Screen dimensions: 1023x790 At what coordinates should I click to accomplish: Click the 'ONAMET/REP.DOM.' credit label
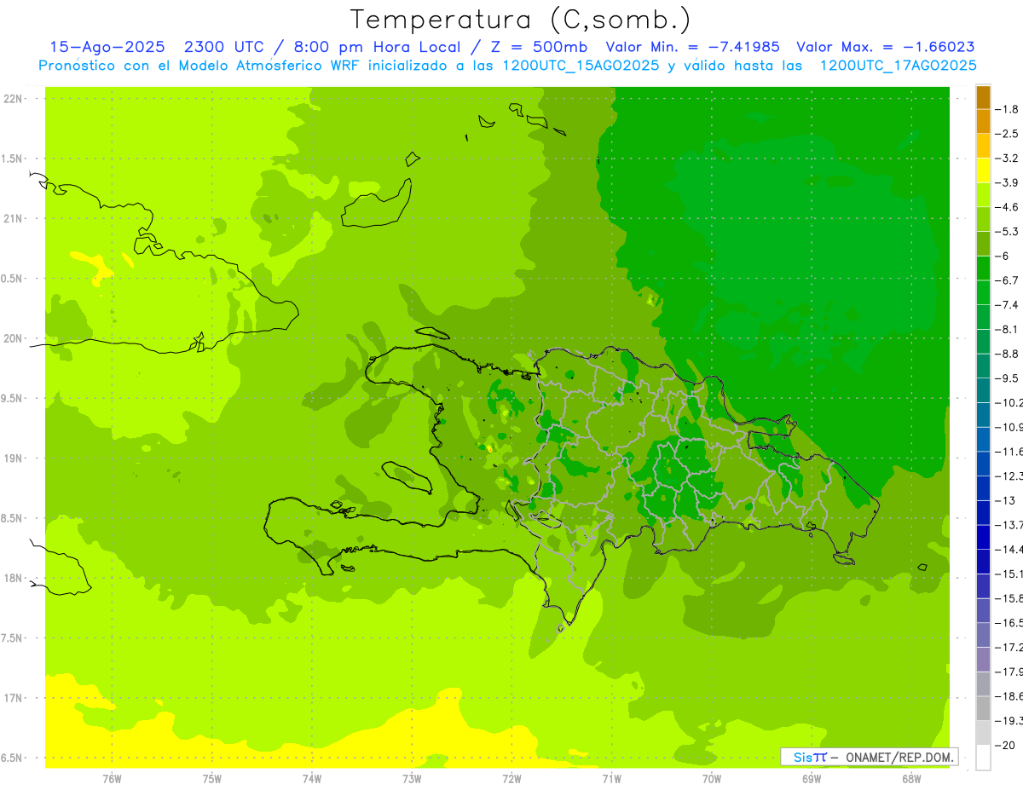point(898,757)
